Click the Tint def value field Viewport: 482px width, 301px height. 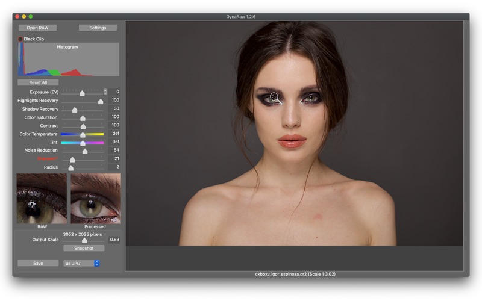click(x=114, y=141)
